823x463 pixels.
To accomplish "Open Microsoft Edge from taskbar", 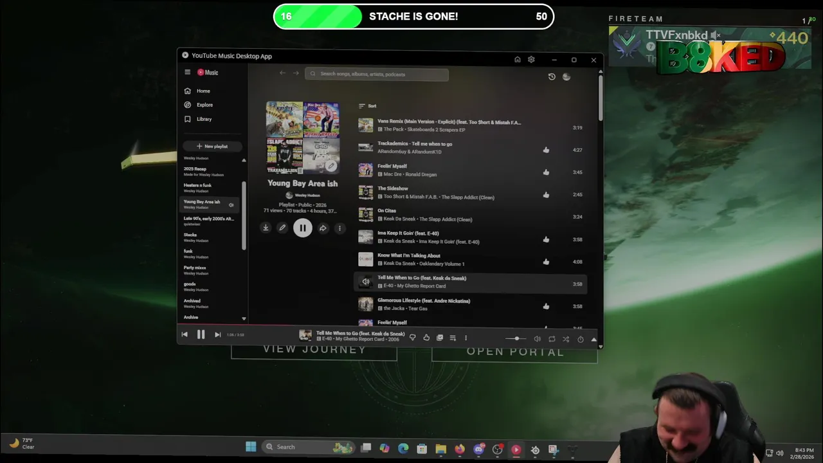I will (x=403, y=449).
